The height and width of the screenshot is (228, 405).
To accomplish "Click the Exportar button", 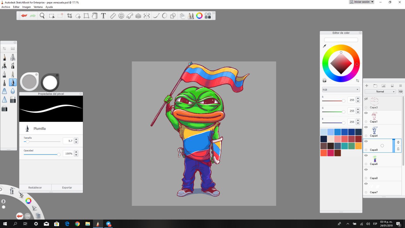I will tap(67, 187).
